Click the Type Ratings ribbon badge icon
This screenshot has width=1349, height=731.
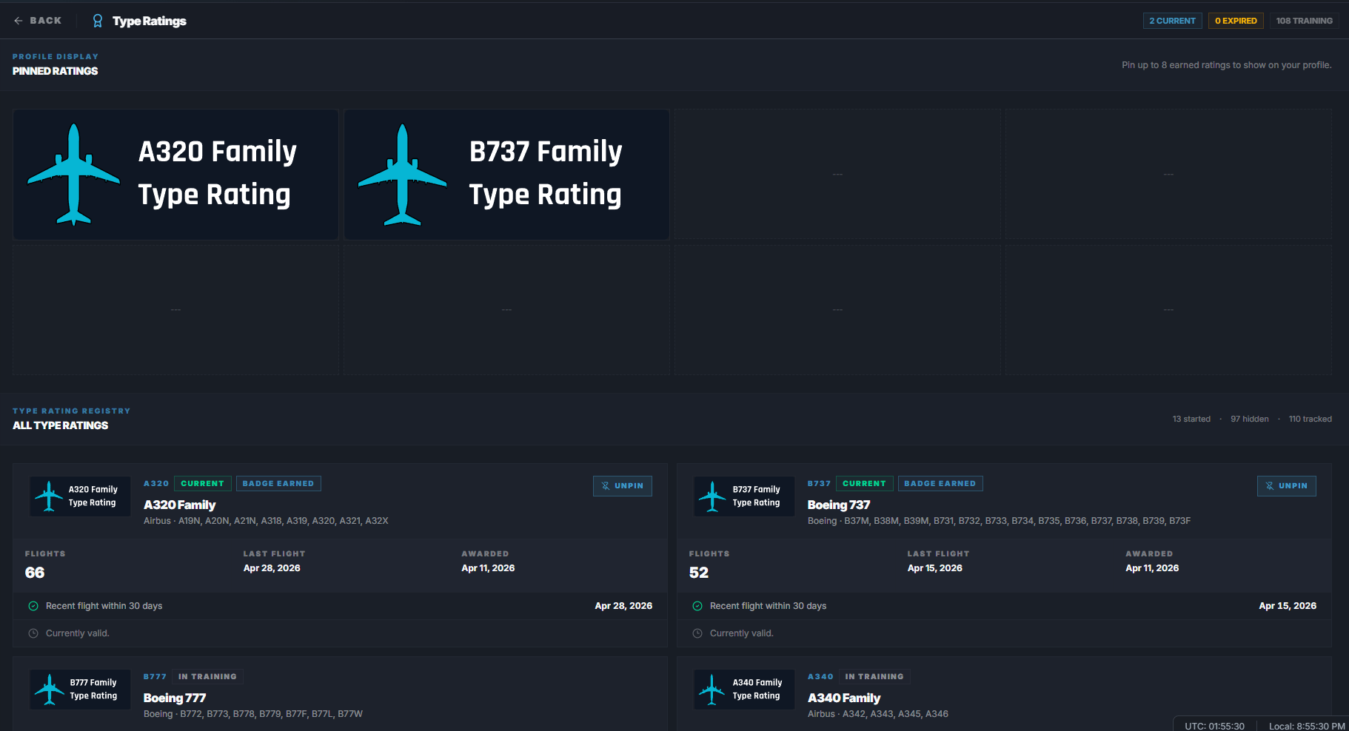[98, 21]
